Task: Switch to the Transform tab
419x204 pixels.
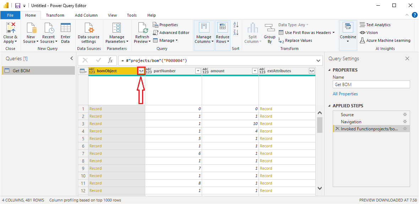Action: click(55, 15)
